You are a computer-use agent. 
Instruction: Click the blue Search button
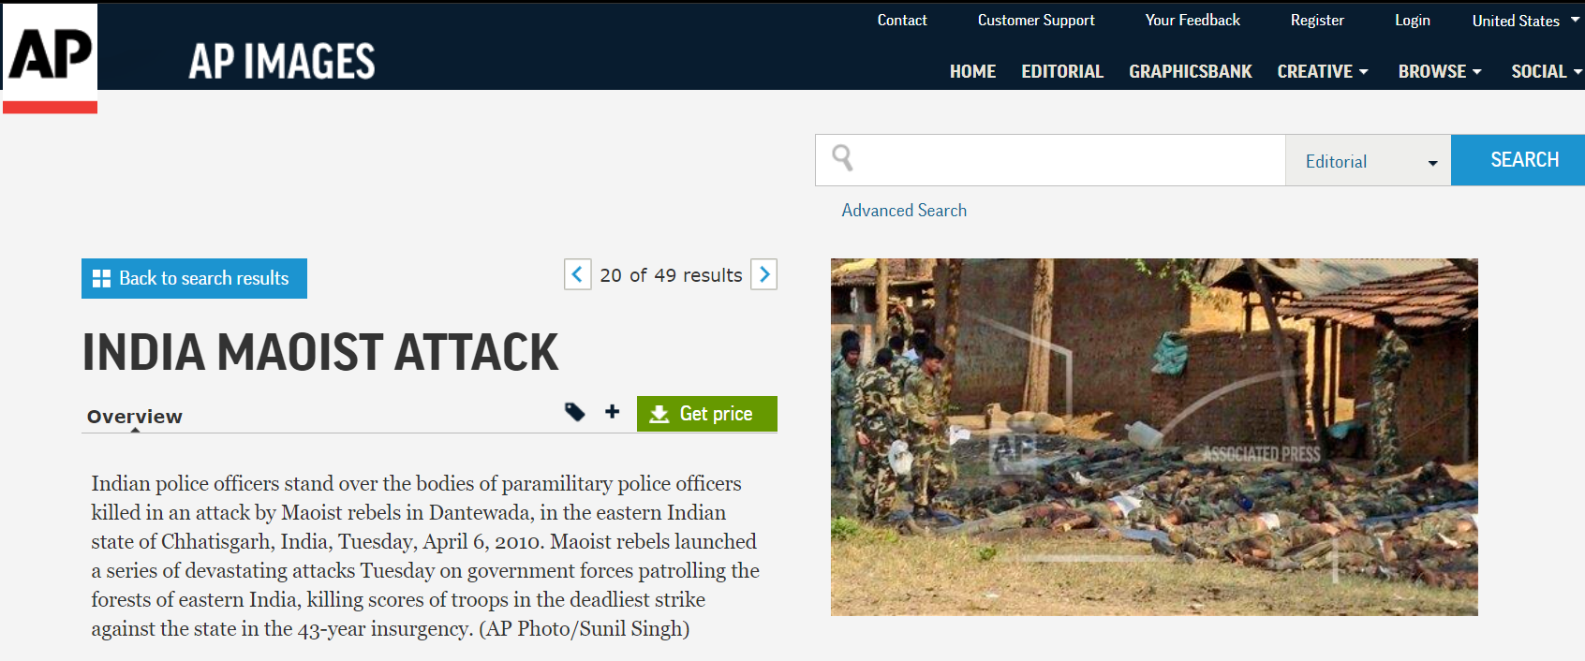coord(1518,160)
